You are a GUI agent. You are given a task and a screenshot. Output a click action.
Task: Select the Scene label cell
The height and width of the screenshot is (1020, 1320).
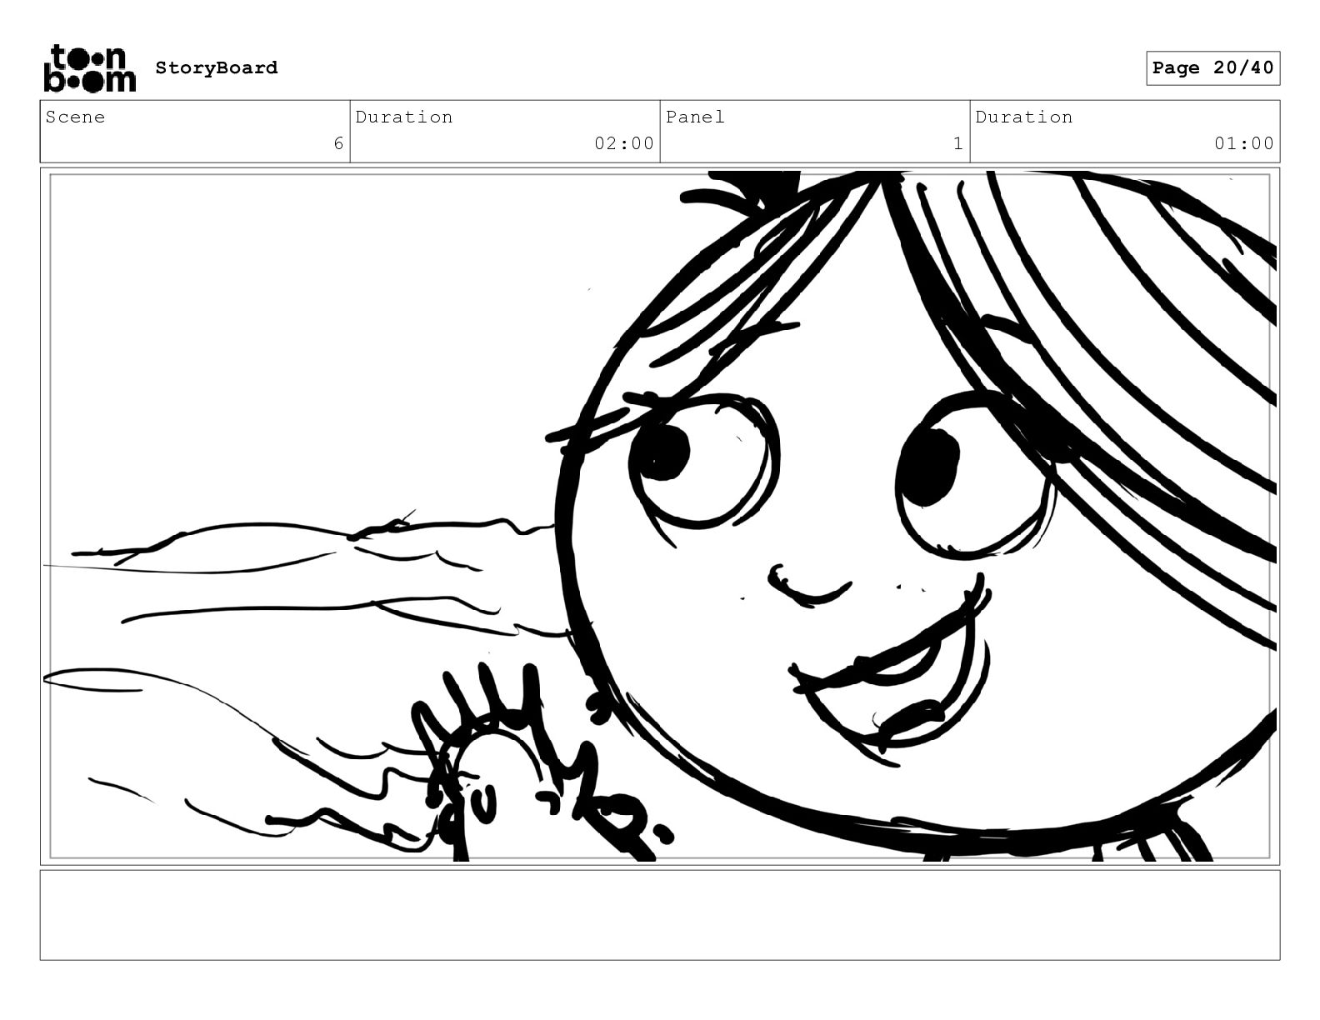(x=195, y=132)
